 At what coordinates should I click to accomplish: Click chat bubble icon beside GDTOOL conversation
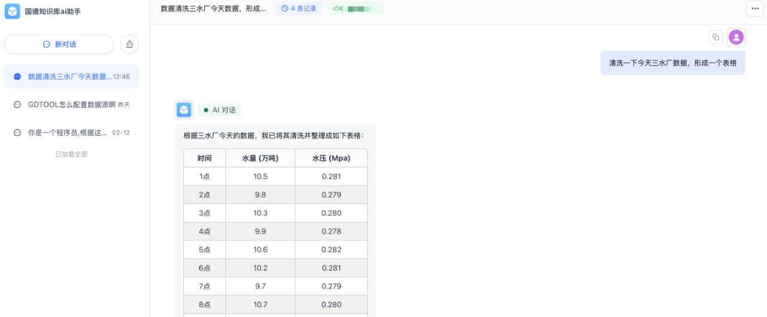pos(17,105)
